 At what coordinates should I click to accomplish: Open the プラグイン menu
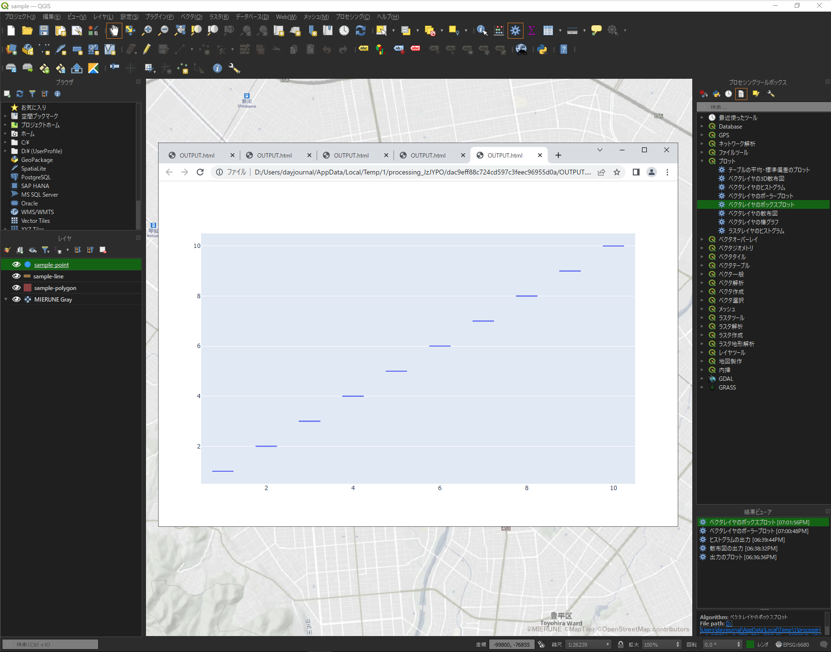tap(160, 17)
